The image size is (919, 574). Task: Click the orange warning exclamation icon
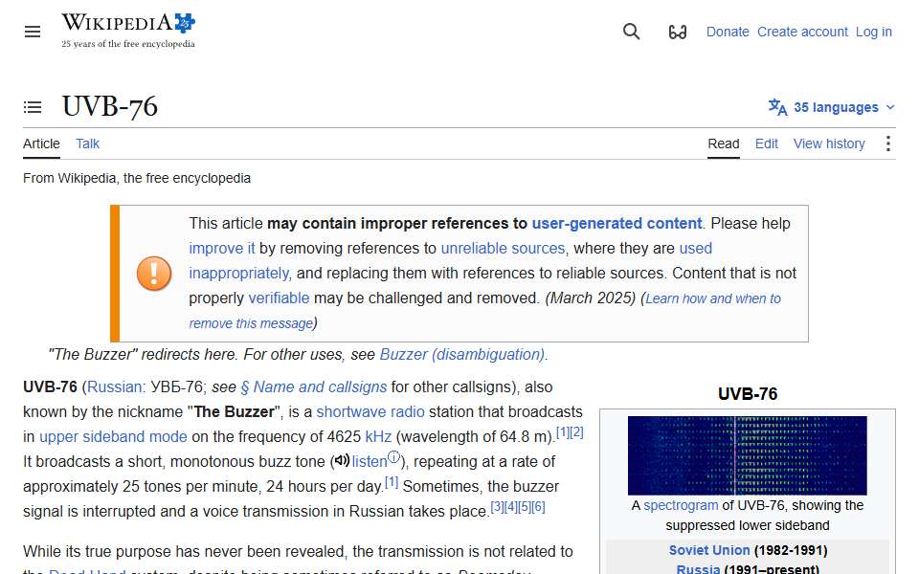[x=154, y=273]
